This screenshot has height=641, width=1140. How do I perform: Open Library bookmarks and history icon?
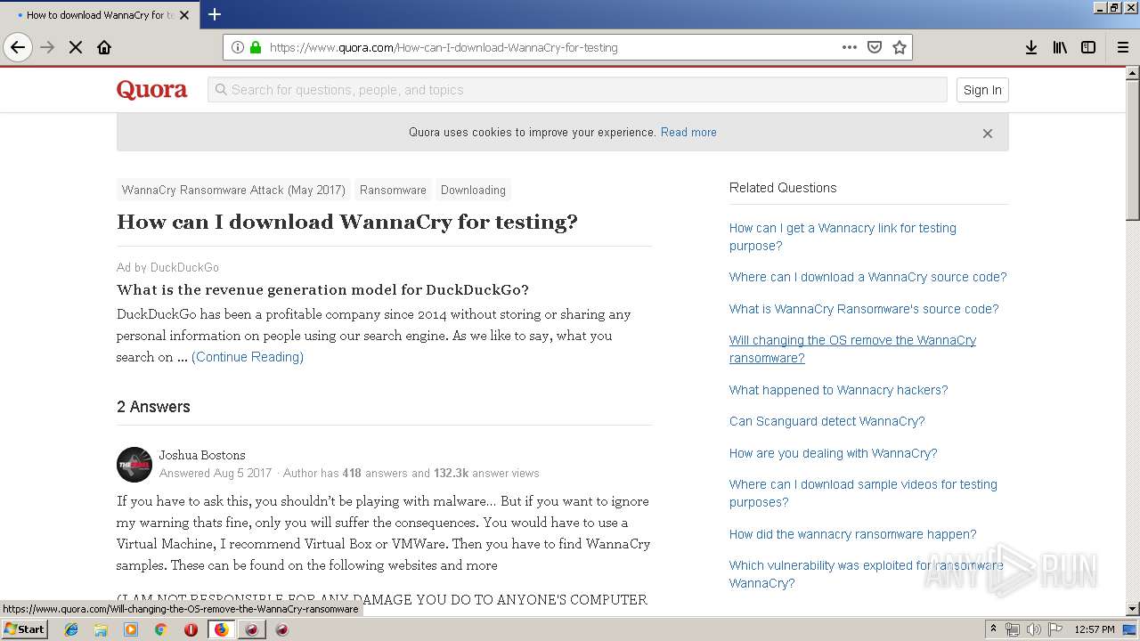(1060, 47)
